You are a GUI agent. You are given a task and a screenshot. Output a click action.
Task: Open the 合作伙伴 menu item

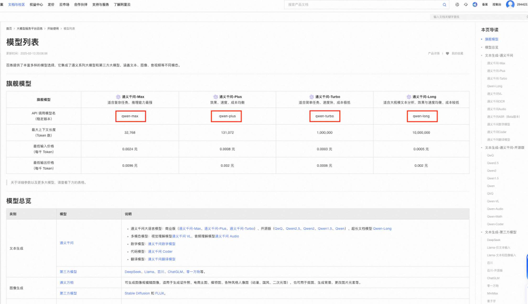[81, 5]
